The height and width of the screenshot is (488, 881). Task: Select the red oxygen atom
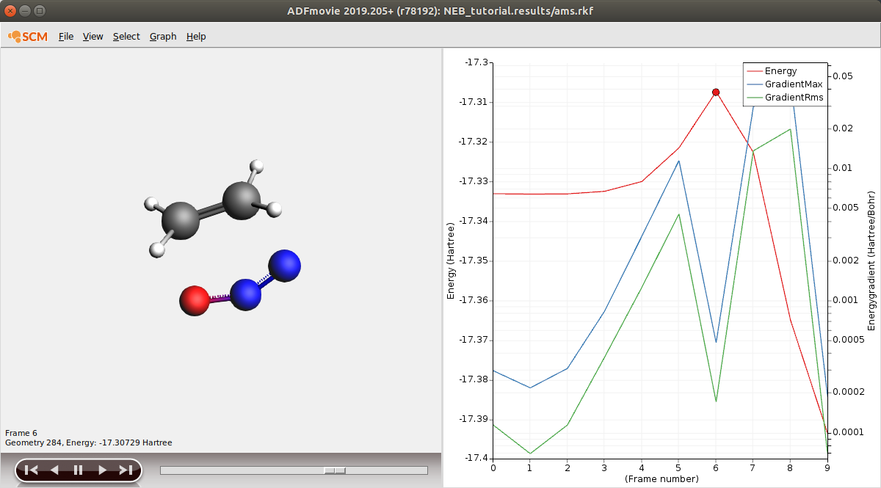(x=195, y=300)
